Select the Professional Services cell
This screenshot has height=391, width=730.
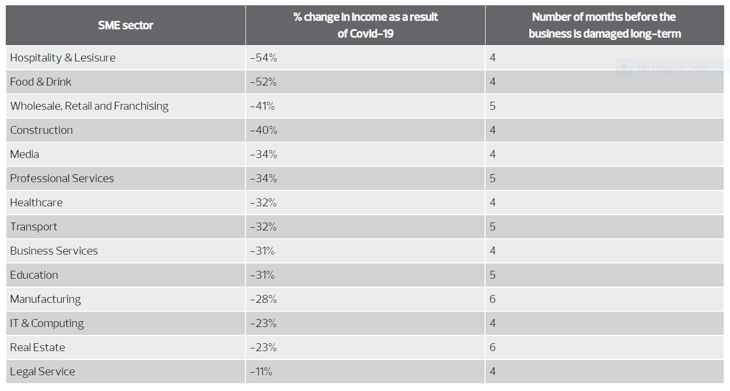click(62, 178)
